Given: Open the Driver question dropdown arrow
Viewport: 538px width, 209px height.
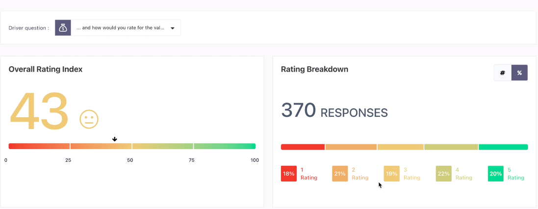Looking at the screenshot, I should [x=173, y=28].
